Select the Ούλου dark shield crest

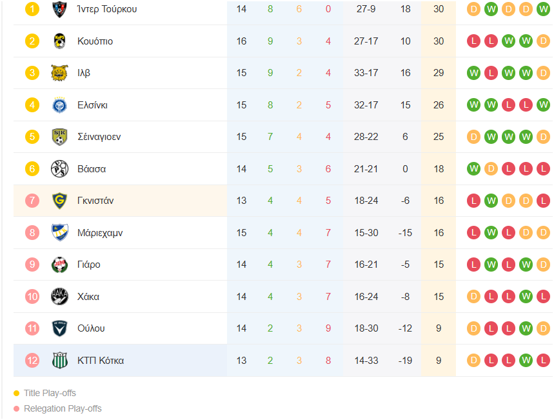[59, 328]
